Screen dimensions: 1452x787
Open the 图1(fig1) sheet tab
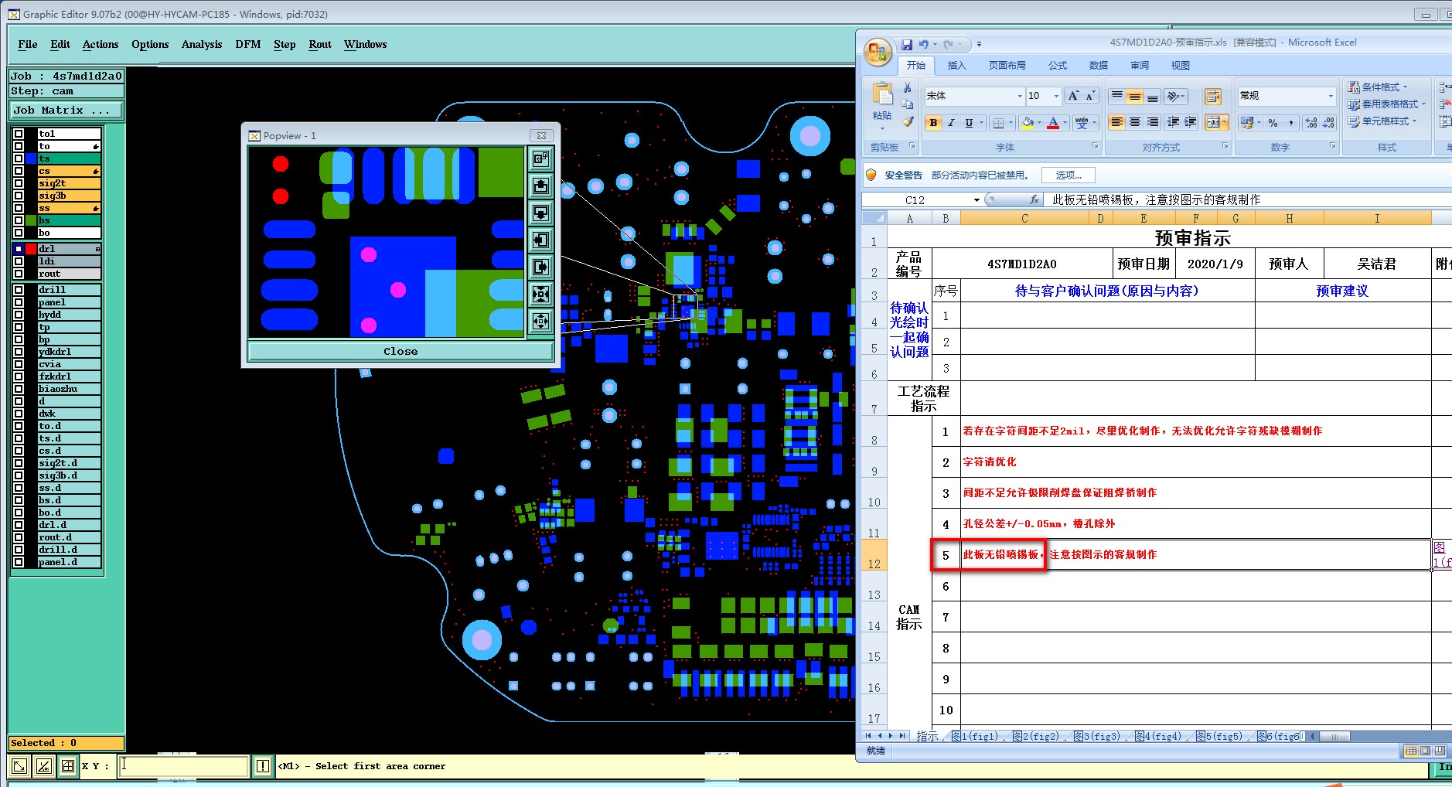point(975,736)
